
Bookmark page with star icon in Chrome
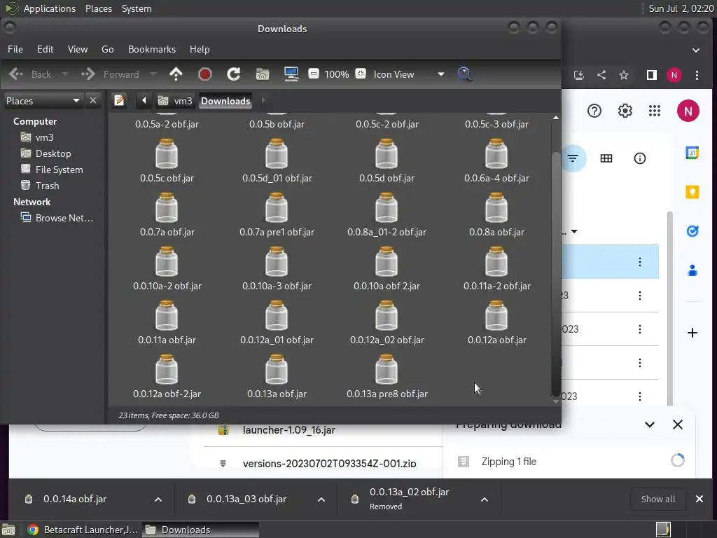click(624, 75)
